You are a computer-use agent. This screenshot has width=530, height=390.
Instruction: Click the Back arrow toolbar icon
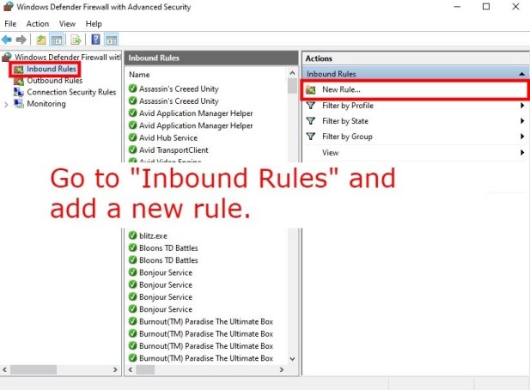(x=7, y=40)
